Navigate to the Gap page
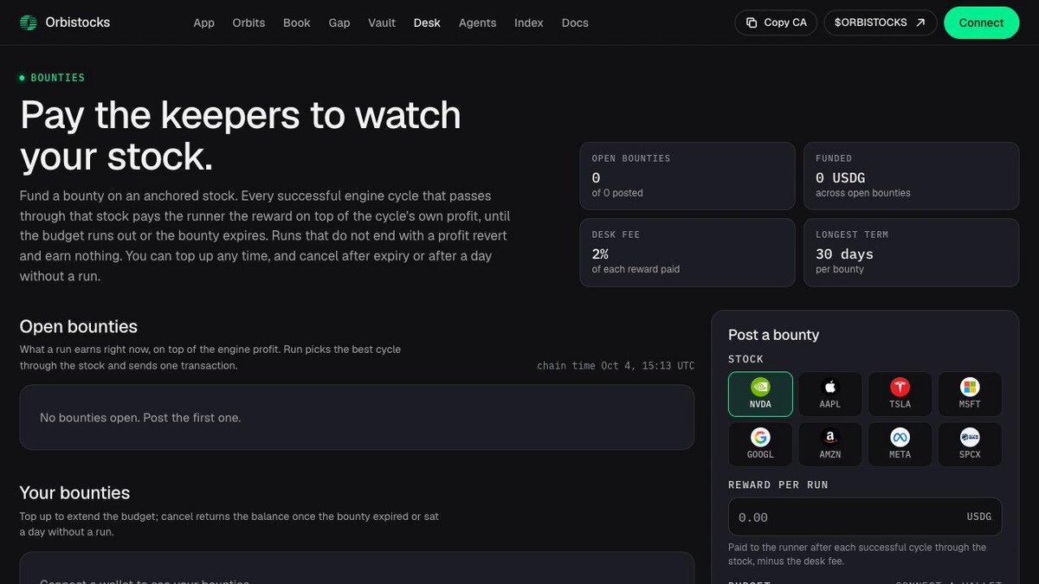The width and height of the screenshot is (1039, 584). (x=339, y=22)
